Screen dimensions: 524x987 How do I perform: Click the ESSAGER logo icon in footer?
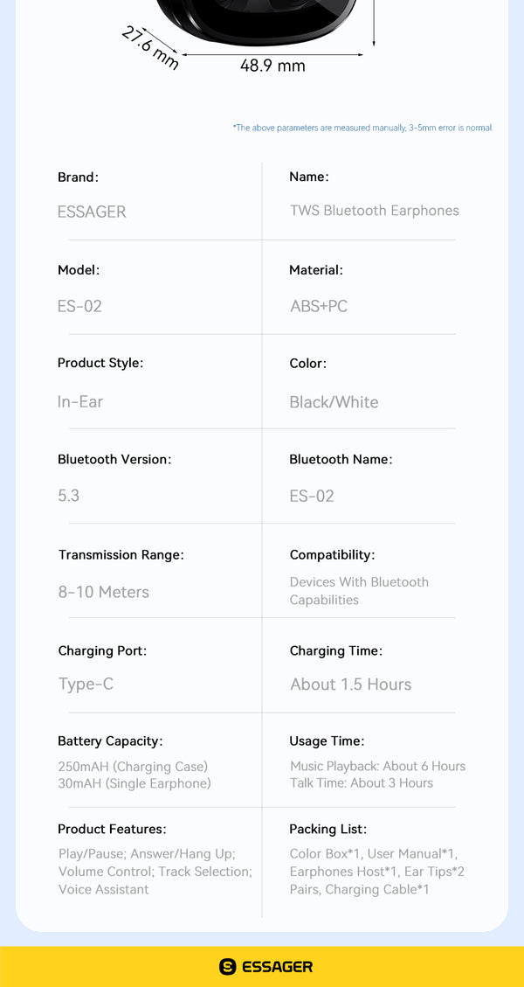click(x=228, y=966)
